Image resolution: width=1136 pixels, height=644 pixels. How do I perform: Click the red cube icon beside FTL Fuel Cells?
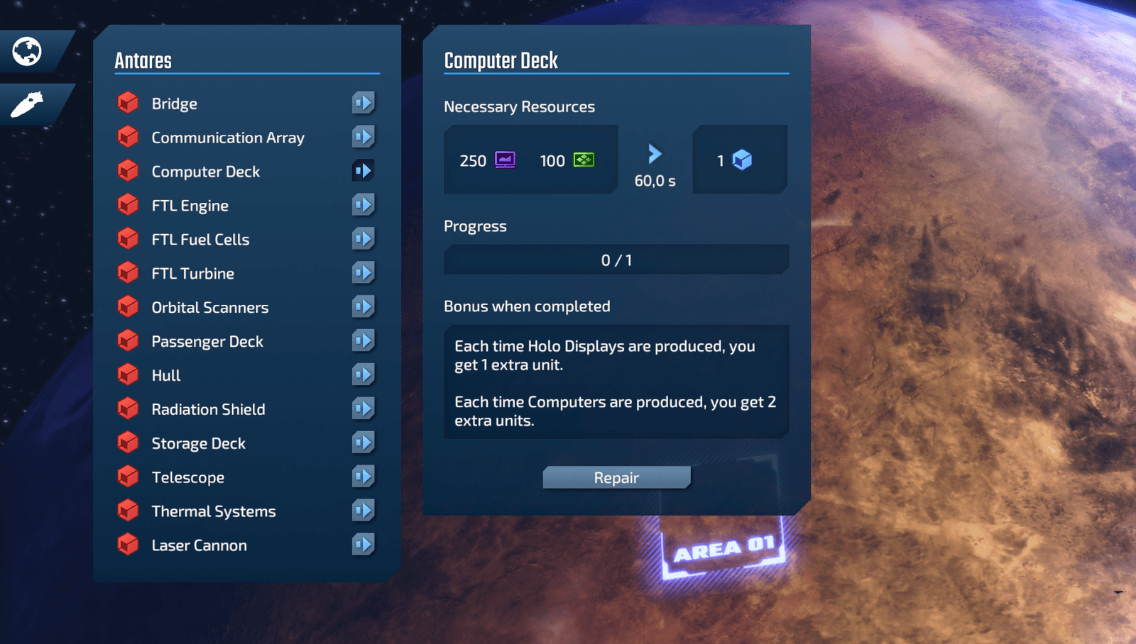click(128, 239)
